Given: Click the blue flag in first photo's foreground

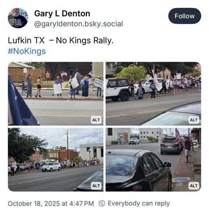Looking at the screenshot, I should click(x=21, y=102).
